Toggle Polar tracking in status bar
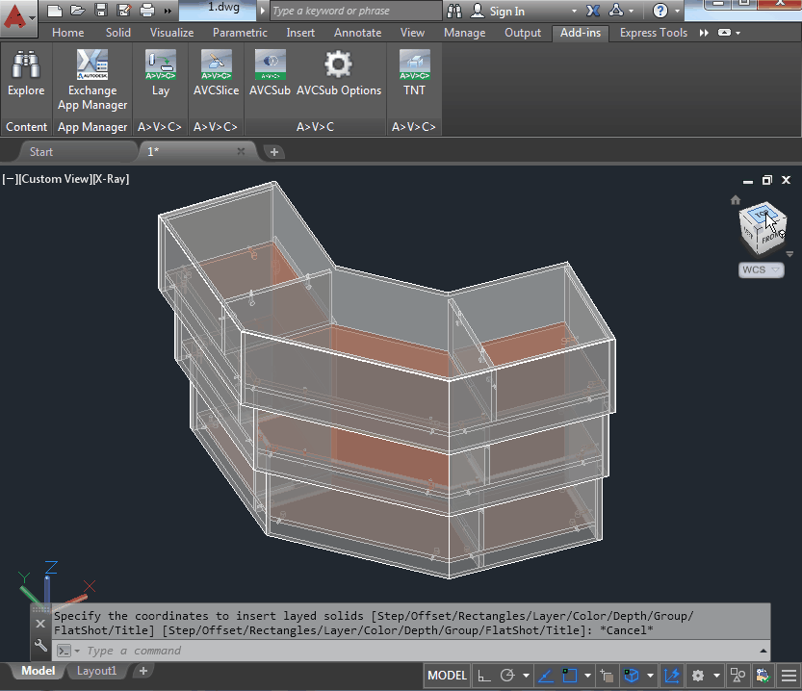 point(507,676)
